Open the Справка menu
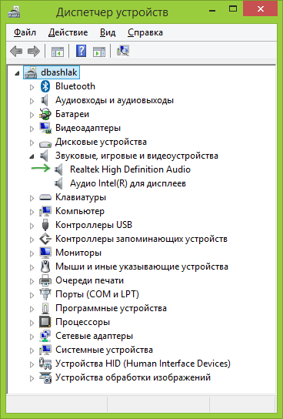 tap(145, 32)
